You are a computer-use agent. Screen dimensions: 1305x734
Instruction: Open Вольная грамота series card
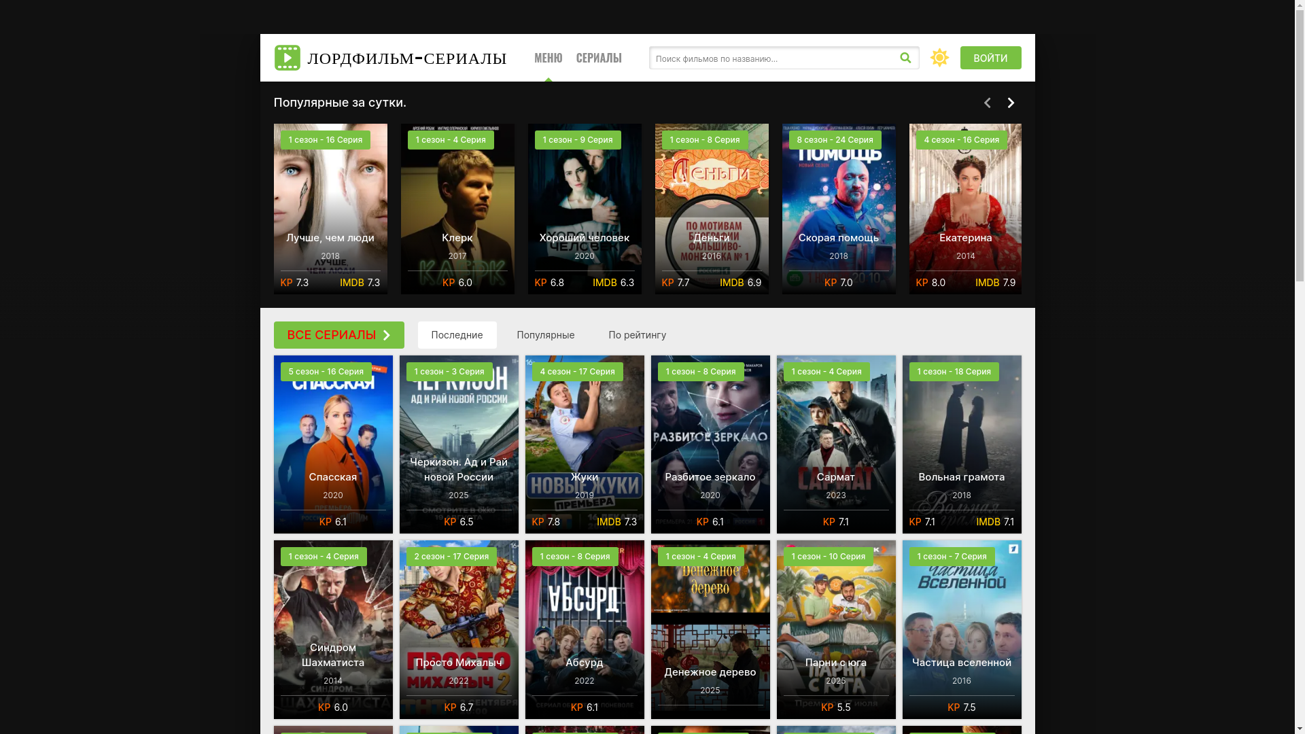962,444
